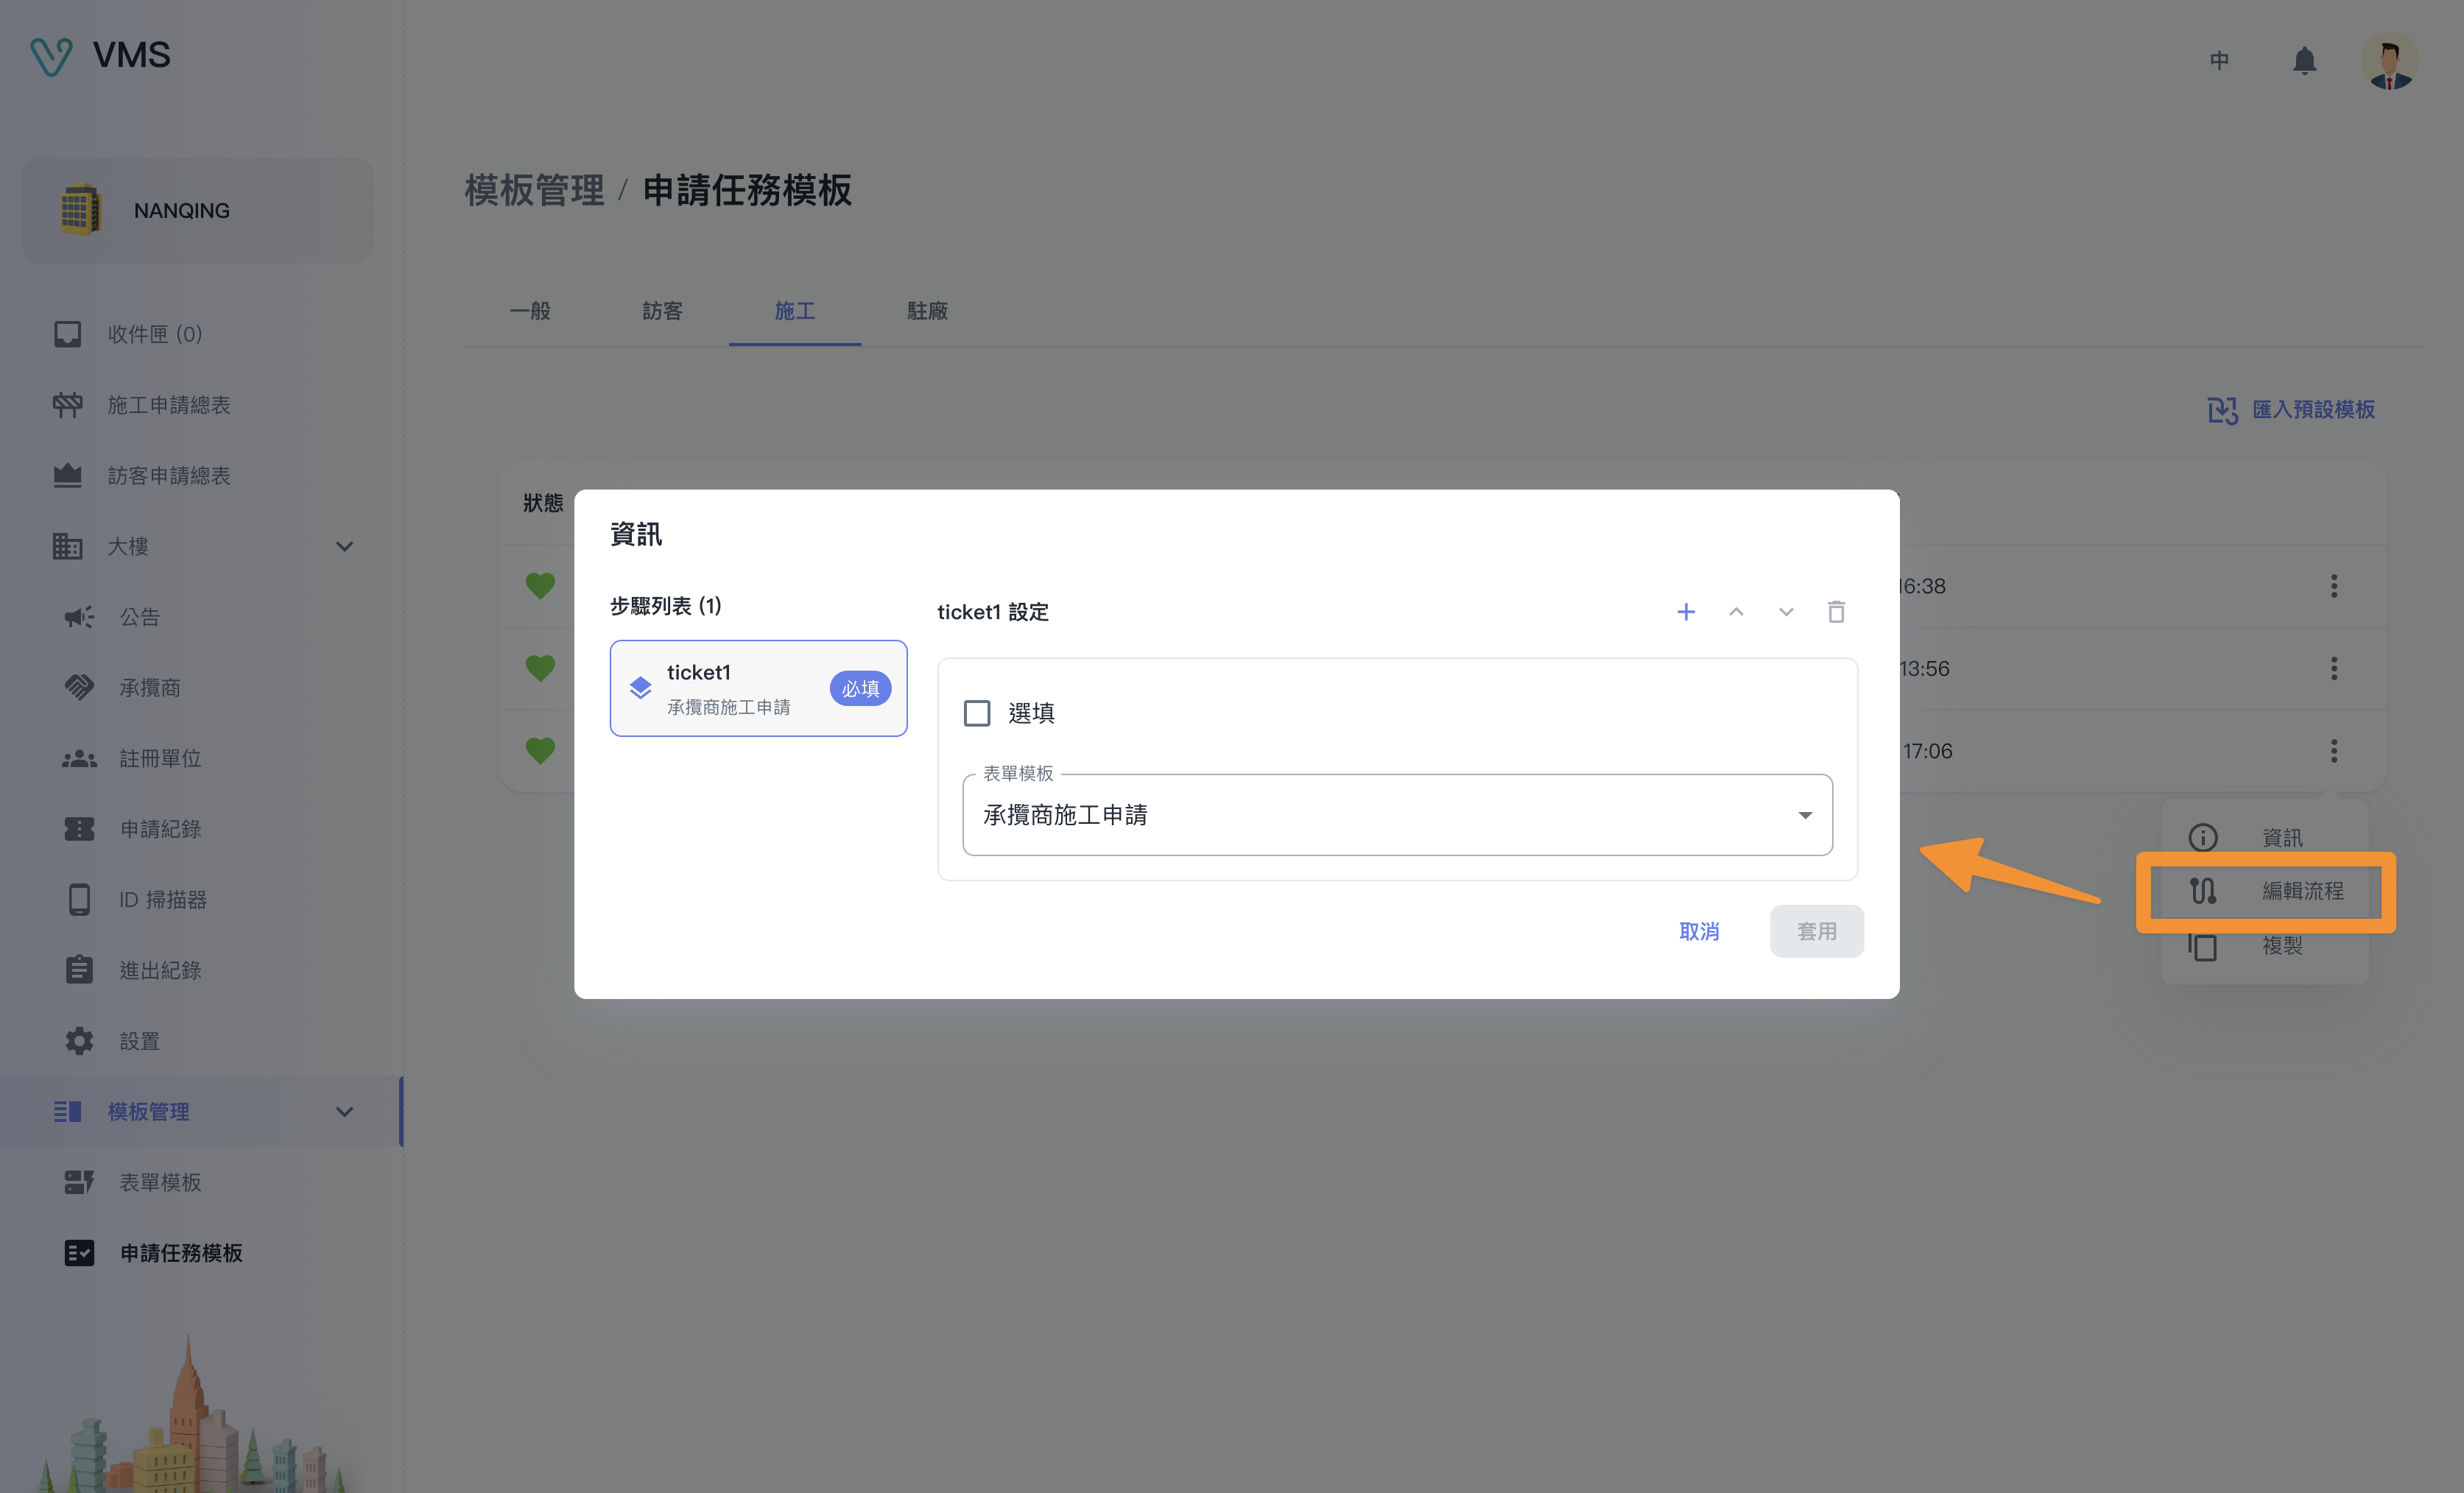The height and width of the screenshot is (1493, 2464).
Task: Open 表單模板 page
Action: tap(200, 1183)
